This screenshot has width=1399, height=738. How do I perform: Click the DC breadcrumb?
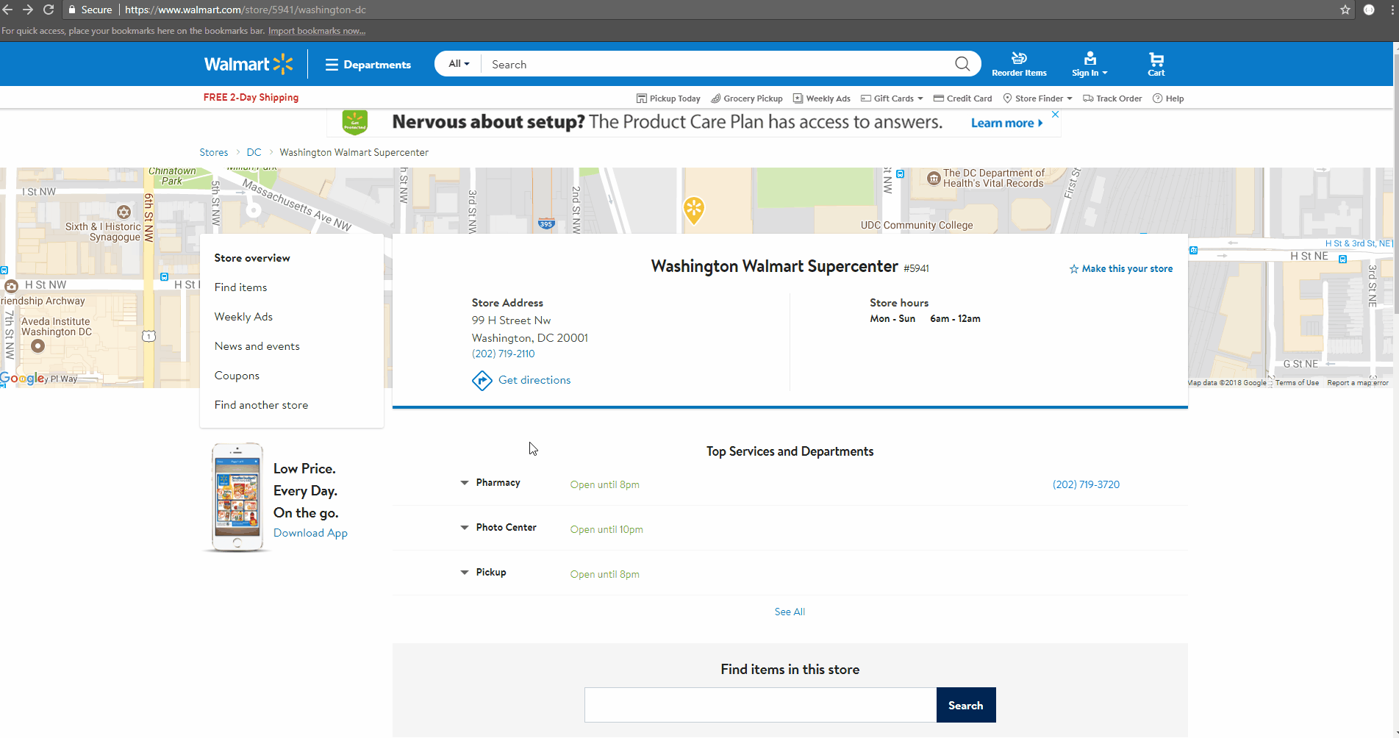(x=254, y=152)
